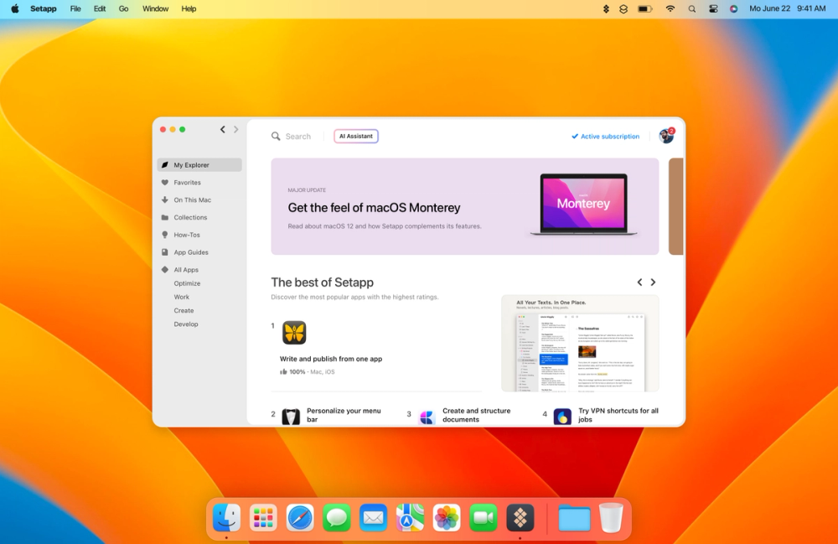Open Messages from the Dock

337,518
